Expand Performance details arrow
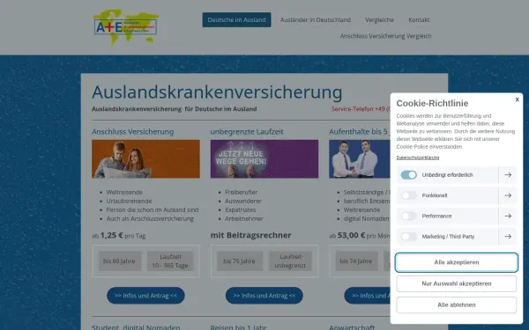The image size is (529, 330). (508, 216)
